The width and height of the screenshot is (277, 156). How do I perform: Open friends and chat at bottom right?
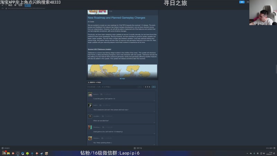[x=271, y=148]
